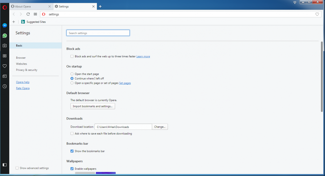Uncheck Show the bookmarks bar
Image resolution: width=325 pixels, height=176 pixels.
pos(72,151)
